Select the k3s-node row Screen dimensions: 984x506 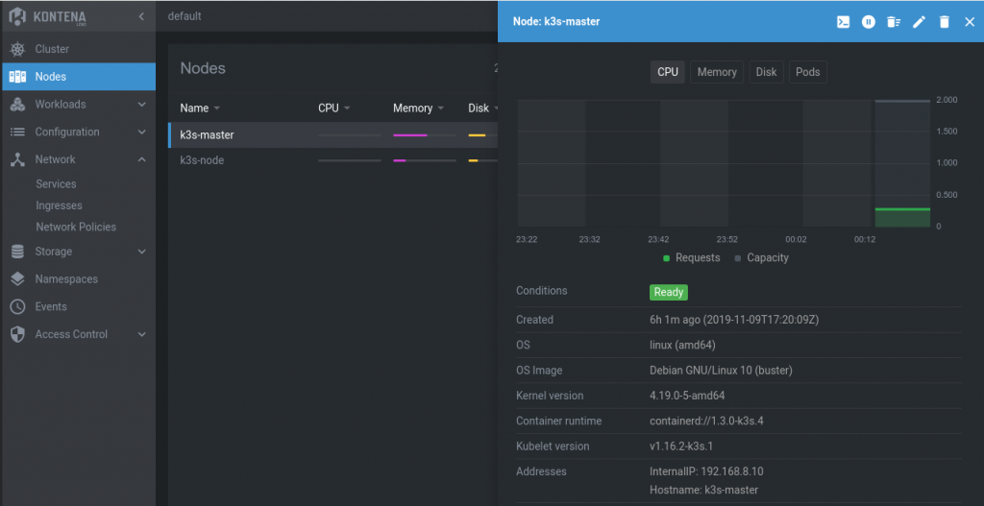(x=332, y=160)
